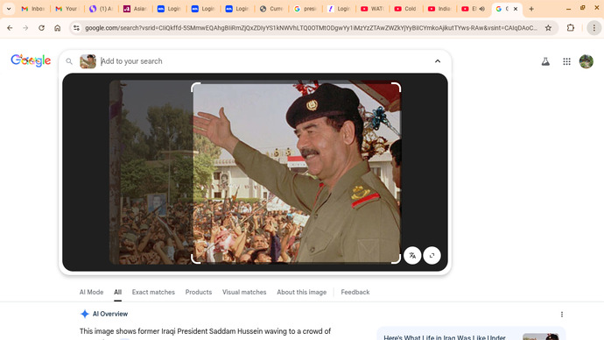Image resolution: width=604 pixels, height=340 pixels.
Task: Open the tab search dropdown arrow
Action: (x=9, y=9)
